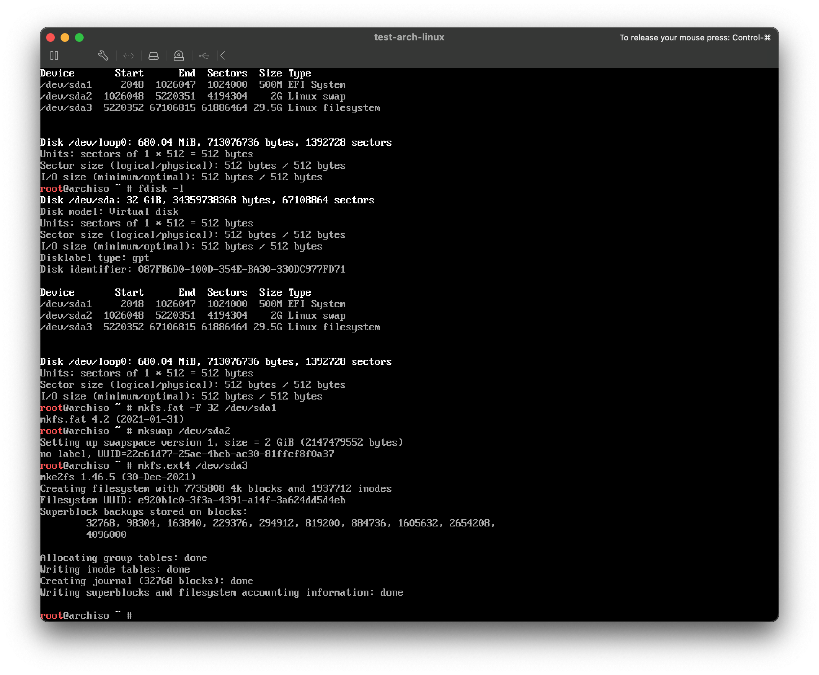Click the Control-⌘ mouse release hint text
The width and height of the screenshot is (819, 675).
(695, 37)
